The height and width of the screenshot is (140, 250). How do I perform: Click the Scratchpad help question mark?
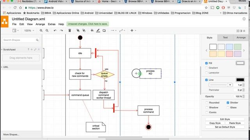[x=29, y=49]
